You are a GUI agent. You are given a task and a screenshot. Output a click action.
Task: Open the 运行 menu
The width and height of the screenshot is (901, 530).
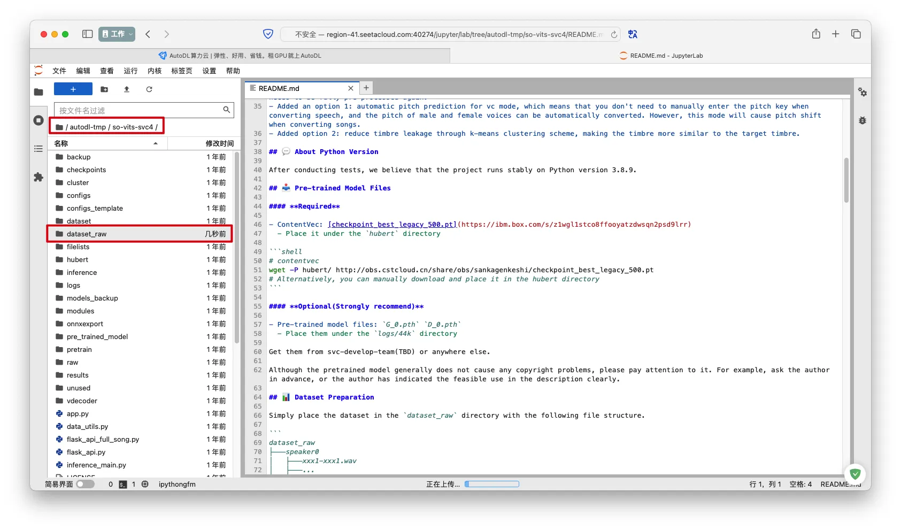(x=130, y=71)
